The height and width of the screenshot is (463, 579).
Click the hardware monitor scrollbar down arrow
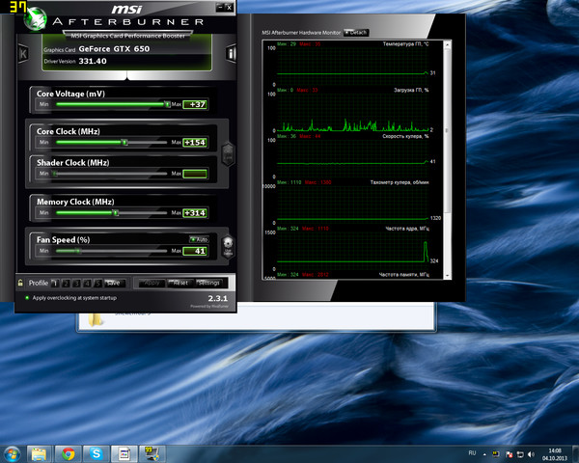[447, 276]
